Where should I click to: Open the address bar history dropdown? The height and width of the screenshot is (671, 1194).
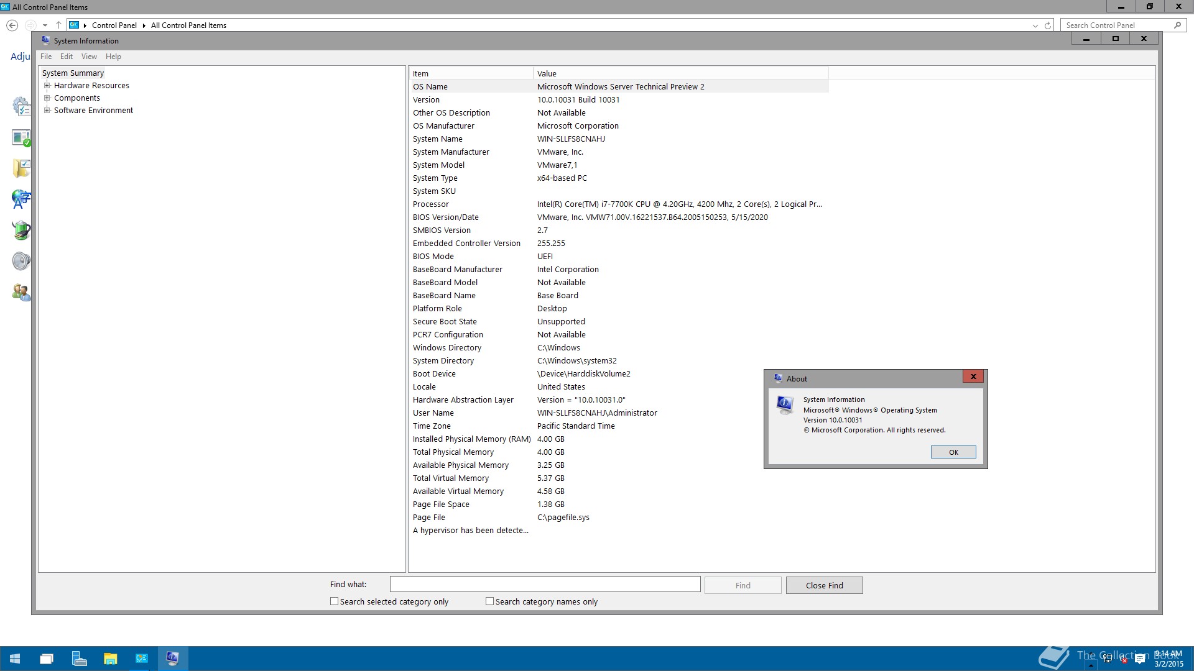pyautogui.click(x=1035, y=25)
